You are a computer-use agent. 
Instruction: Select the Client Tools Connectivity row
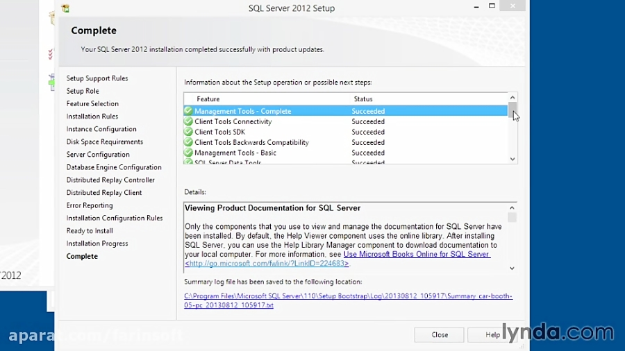pos(346,121)
